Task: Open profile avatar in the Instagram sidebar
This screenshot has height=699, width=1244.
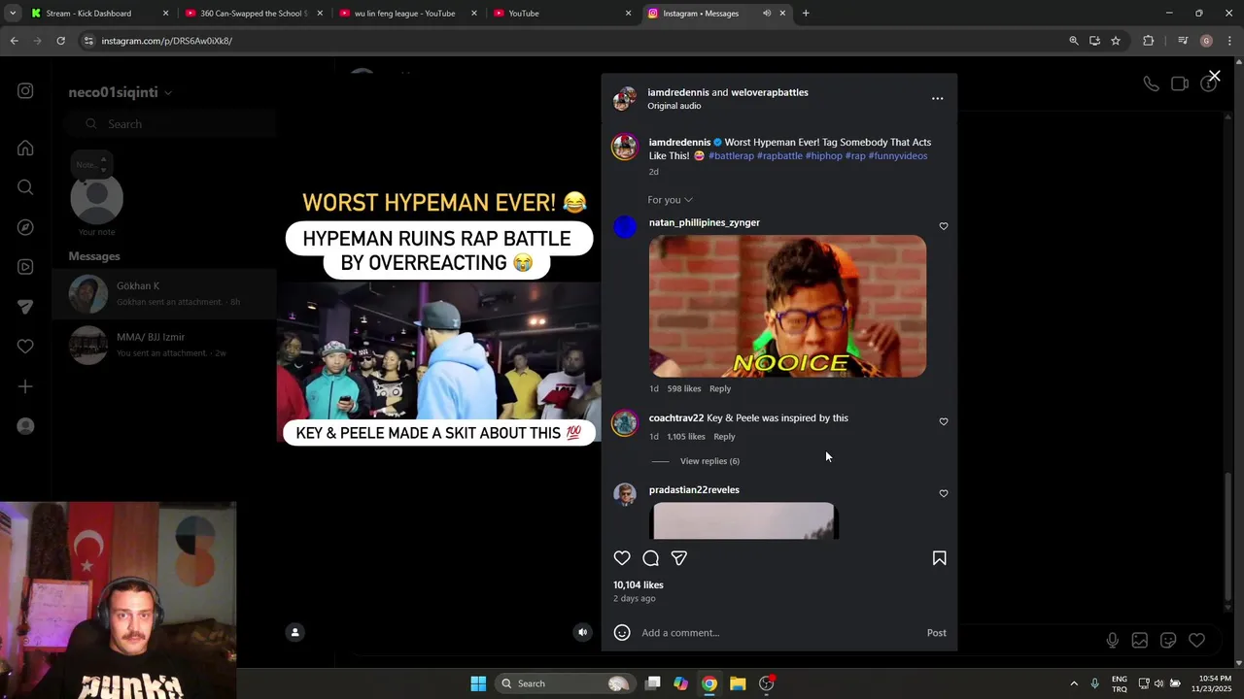Action: [25, 426]
